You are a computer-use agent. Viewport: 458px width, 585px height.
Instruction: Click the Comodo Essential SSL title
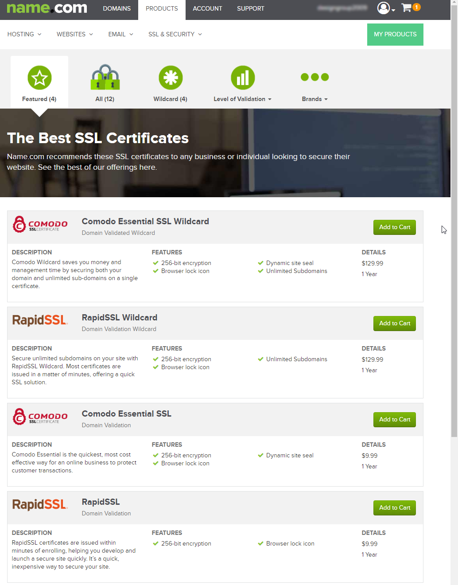[127, 413]
